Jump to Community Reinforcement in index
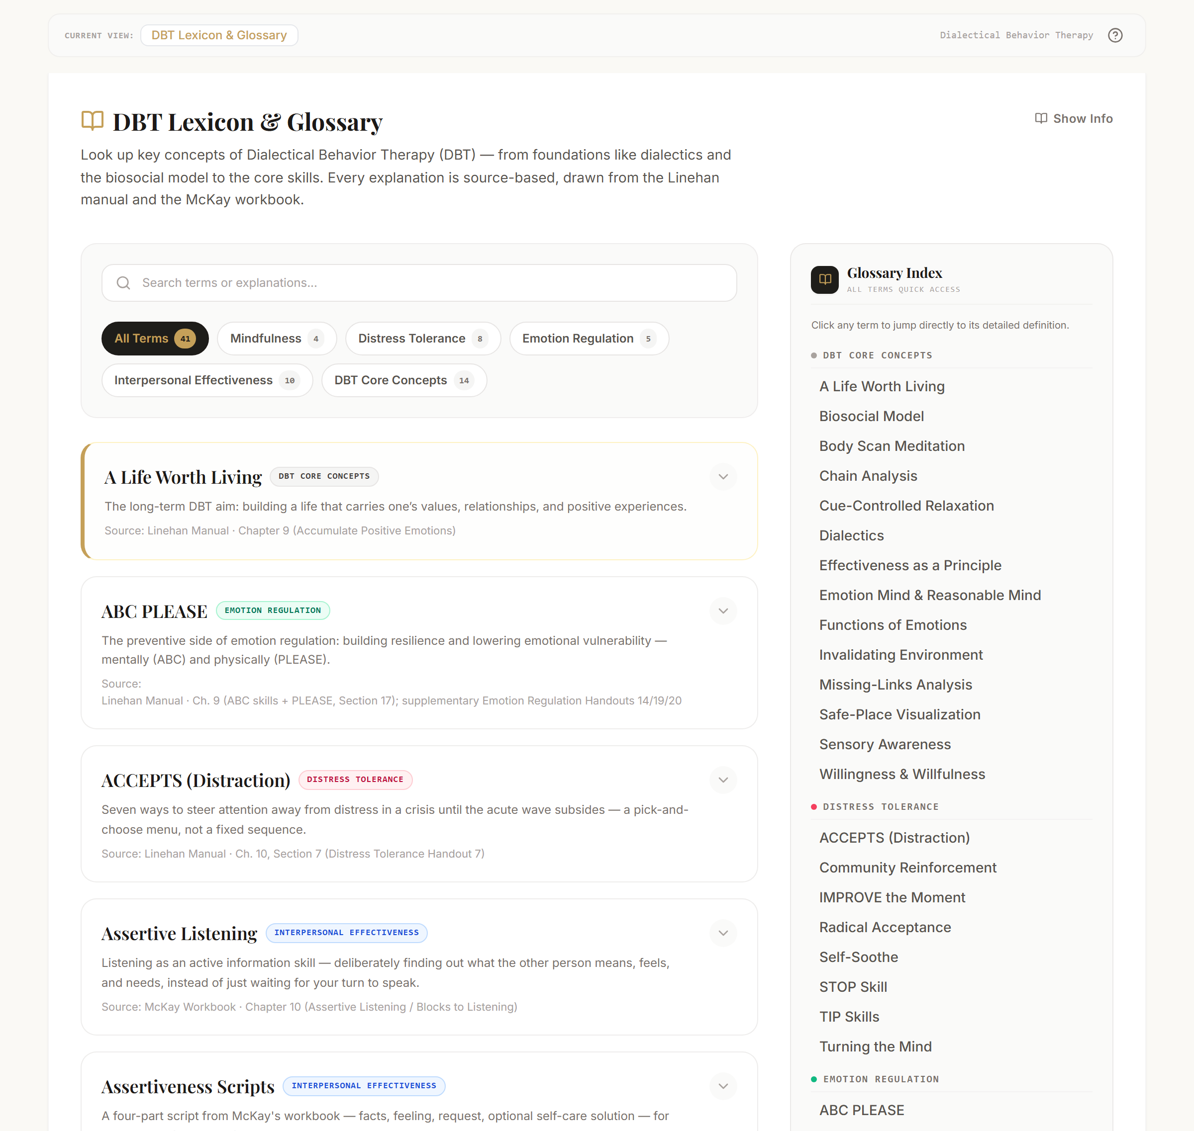Image resolution: width=1194 pixels, height=1131 pixels. (907, 868)
